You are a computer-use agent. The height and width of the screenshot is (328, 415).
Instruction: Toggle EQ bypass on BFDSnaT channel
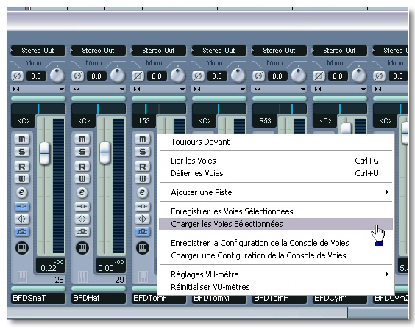click(21, 219)
